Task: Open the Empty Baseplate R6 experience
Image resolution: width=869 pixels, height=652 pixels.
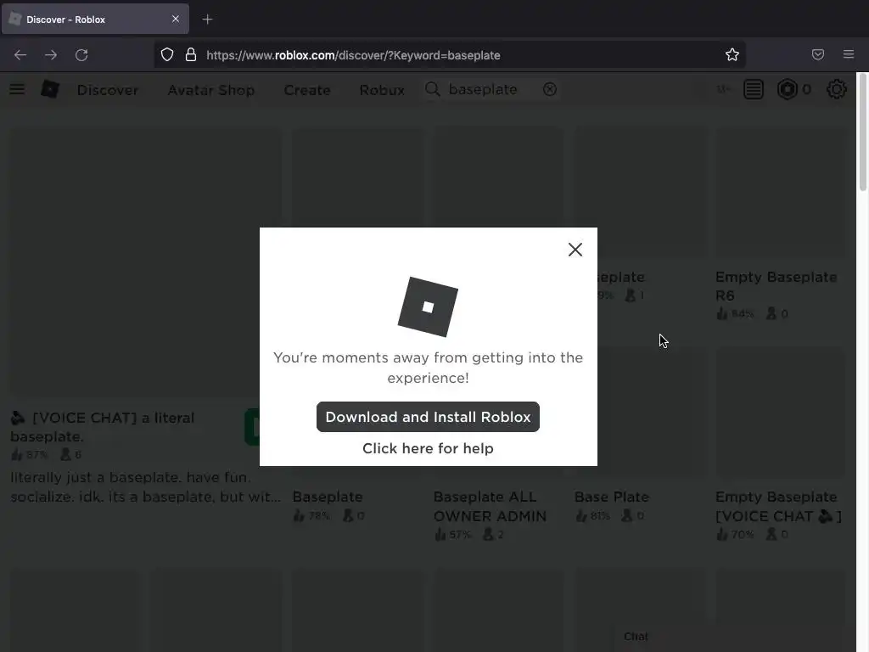Action: tap(776, 286)
